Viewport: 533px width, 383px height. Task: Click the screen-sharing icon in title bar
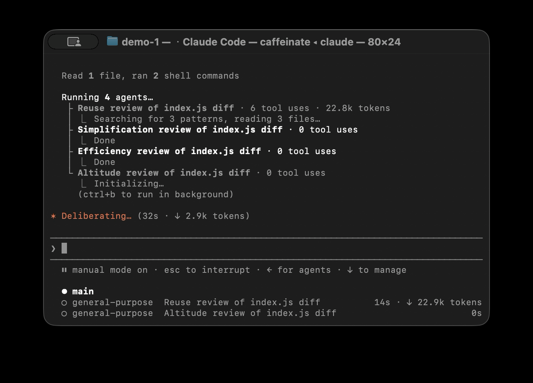[74, 42]
